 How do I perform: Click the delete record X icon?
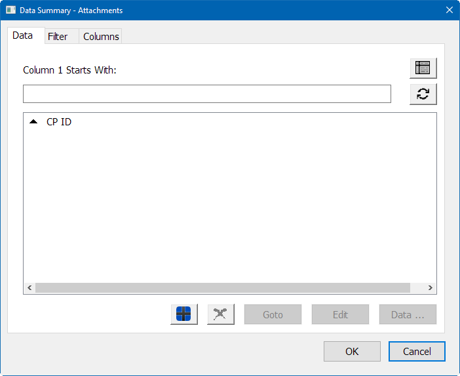pyautogui.click(x=221, y=314)
